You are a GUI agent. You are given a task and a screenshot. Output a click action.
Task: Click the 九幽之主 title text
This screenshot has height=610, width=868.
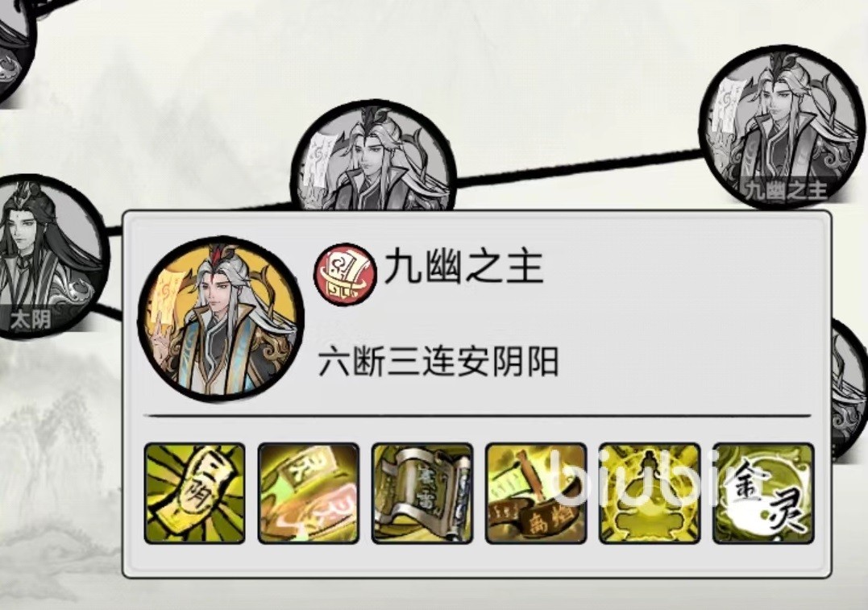tap(463, 267)
